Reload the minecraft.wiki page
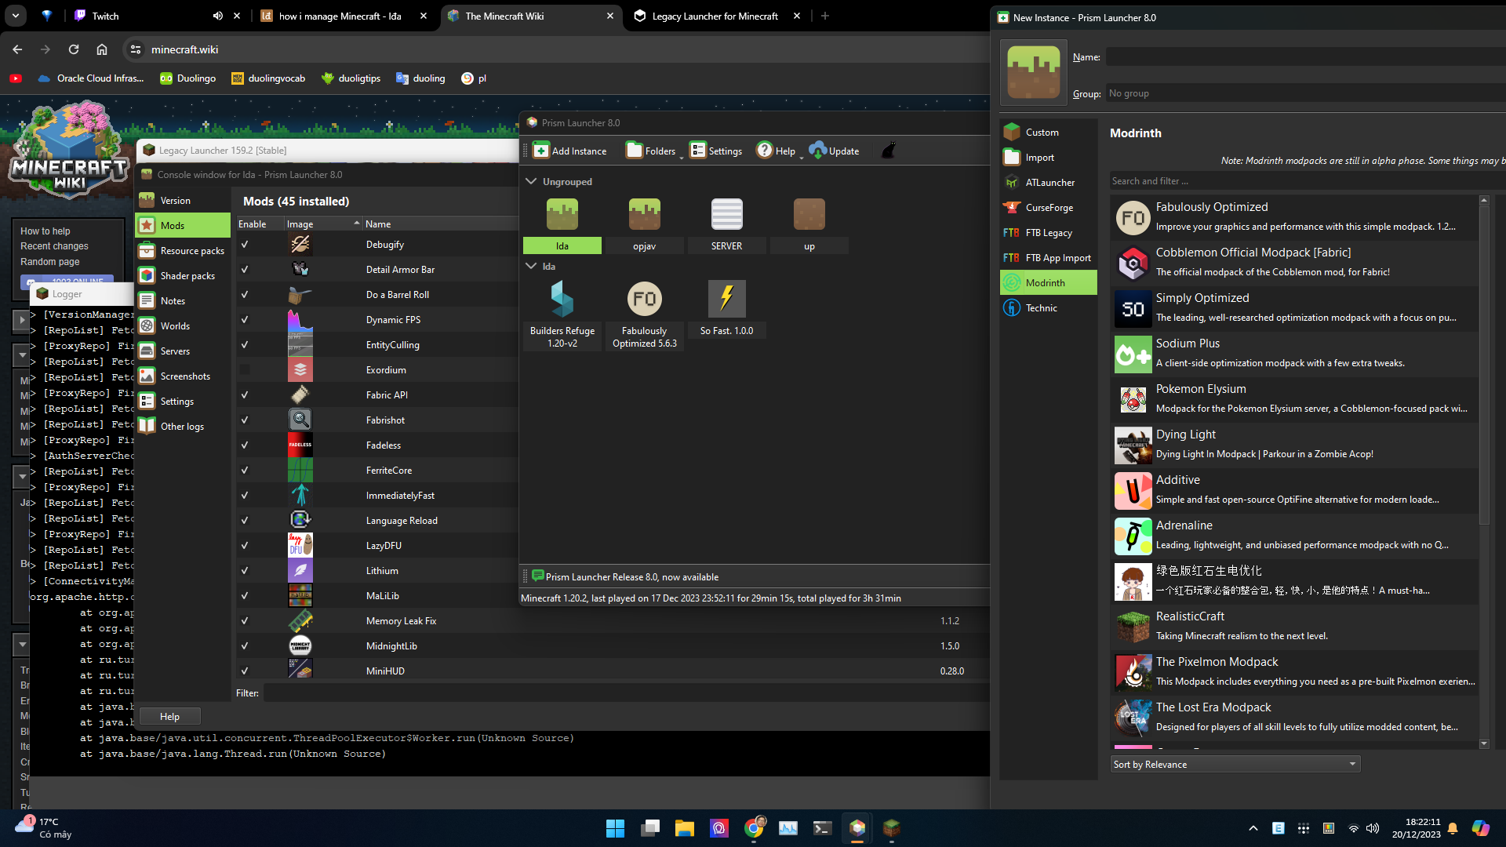Viewport: 1506px width, 847px height. pyautogui.click(x=74, y=49)
